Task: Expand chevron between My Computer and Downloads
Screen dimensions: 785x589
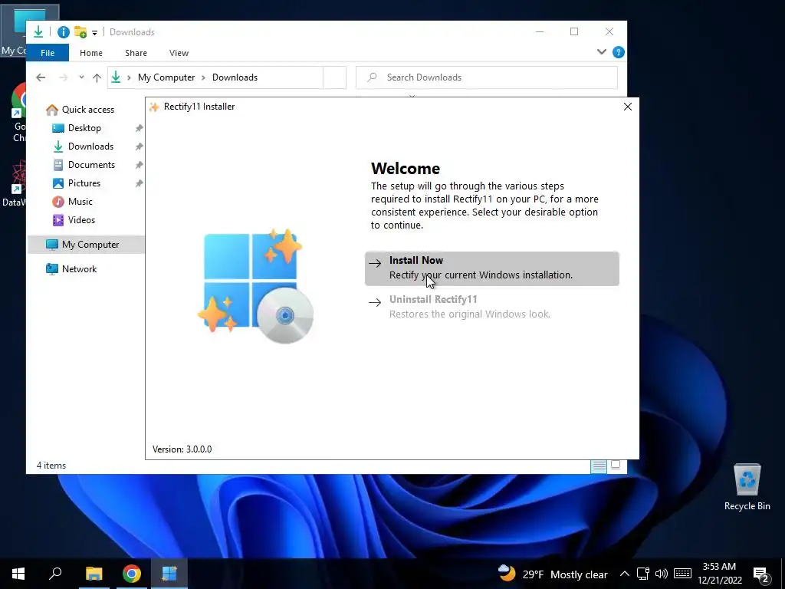Action: click(x=203, y=77)
